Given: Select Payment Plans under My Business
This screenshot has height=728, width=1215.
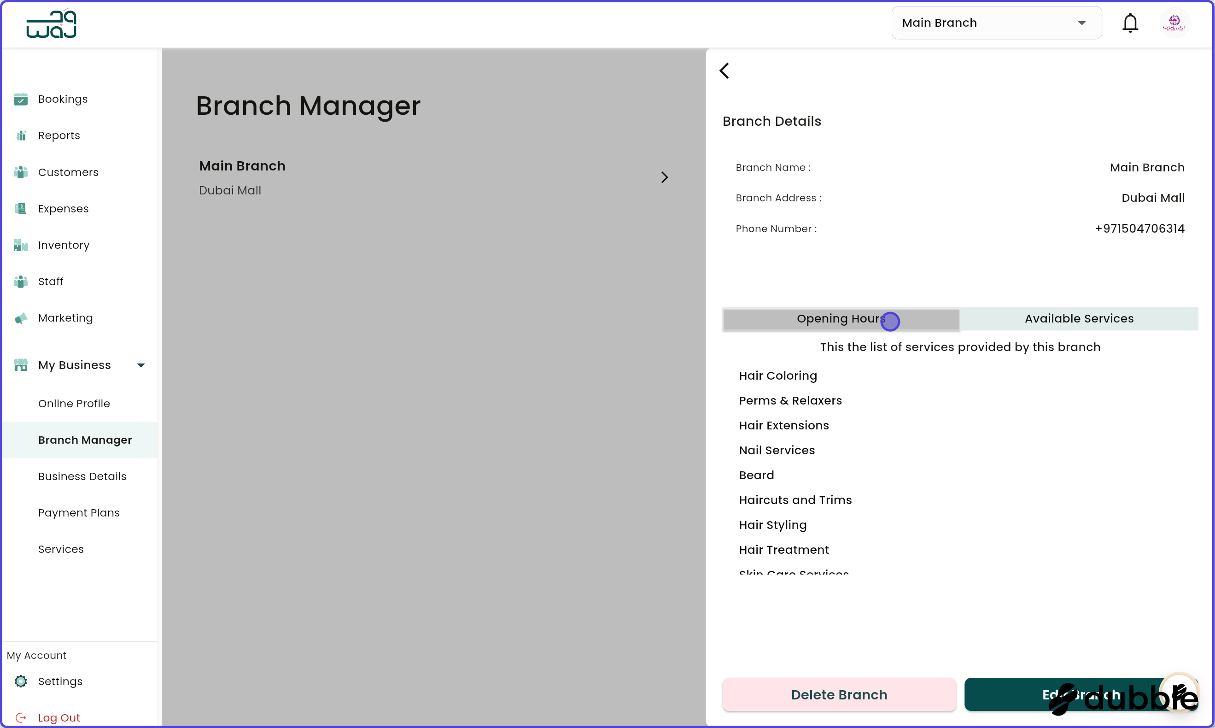Looking at the screenshot, I should (79, 513).
